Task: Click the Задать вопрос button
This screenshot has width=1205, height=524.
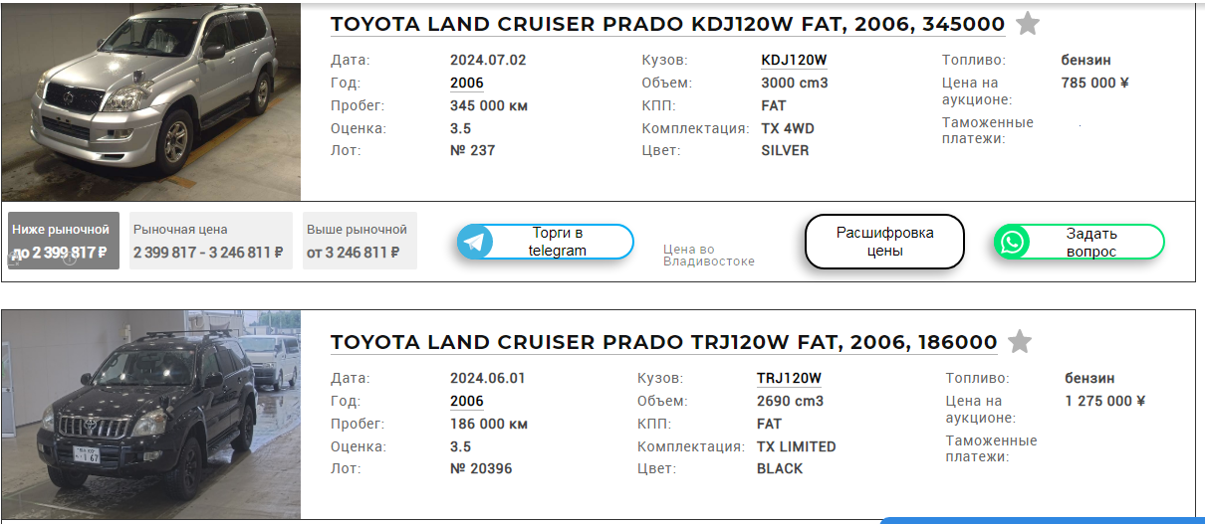Action: (1079, 242)
